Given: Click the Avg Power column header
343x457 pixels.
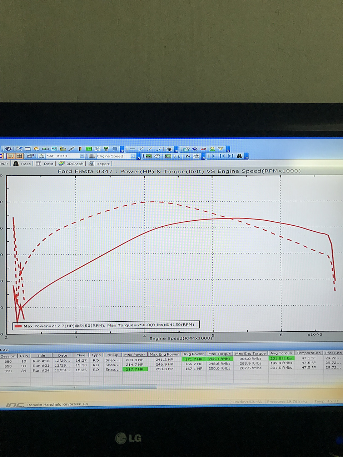Looking at the screenshot, I should (x=193, y=354).
